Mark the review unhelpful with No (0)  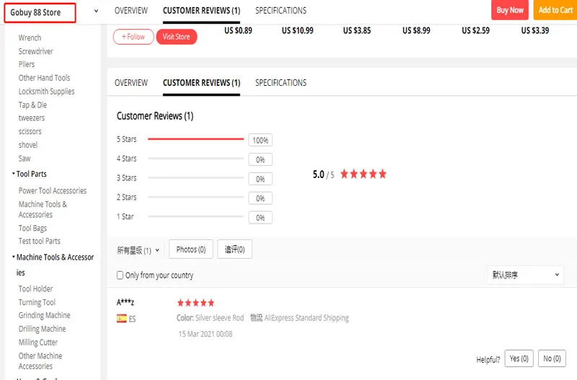coord(552,358)
